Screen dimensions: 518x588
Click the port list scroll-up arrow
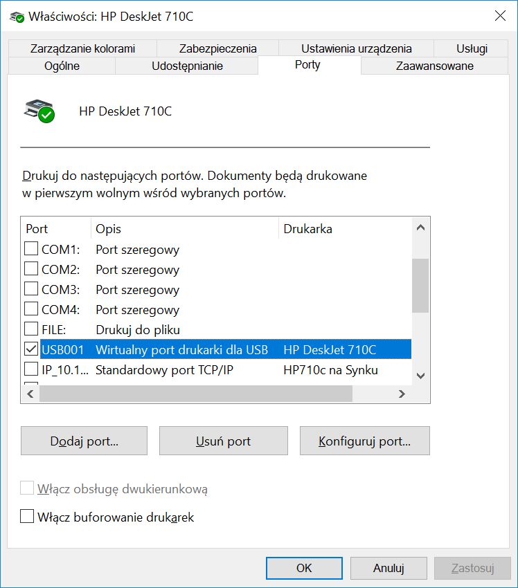[421, 228]
